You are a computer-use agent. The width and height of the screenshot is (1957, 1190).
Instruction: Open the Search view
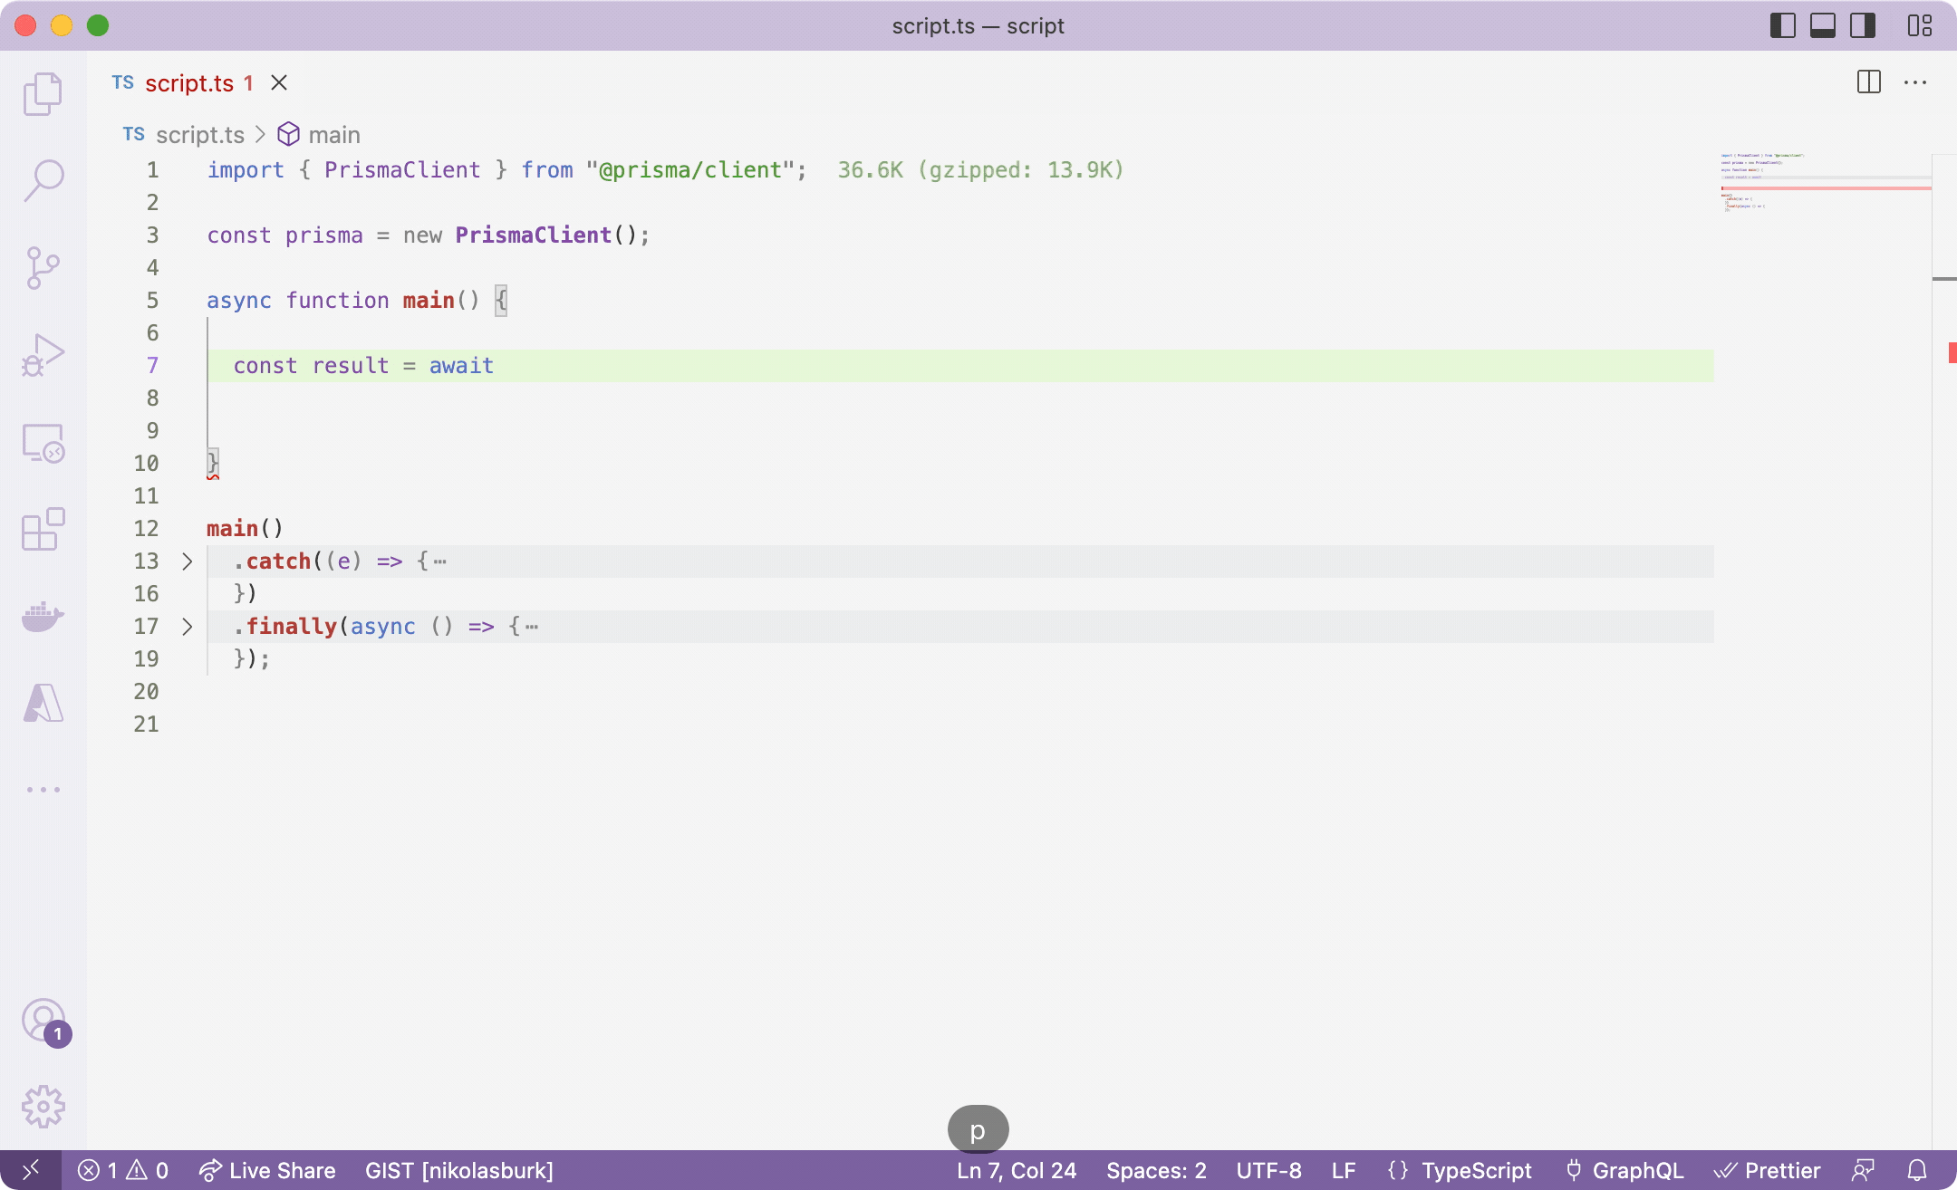tap(43, 180)
